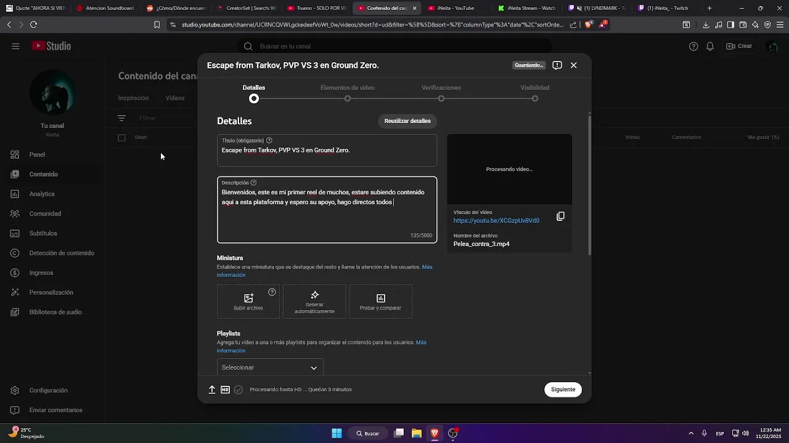This screenshot has height=443, width=789.
Task: Click the dialog vertical scrollbar
Action: click(x=590, y=185)
